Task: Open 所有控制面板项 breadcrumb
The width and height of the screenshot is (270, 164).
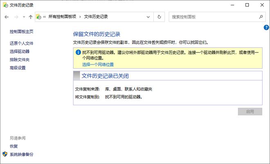Action: pos(62,17)
